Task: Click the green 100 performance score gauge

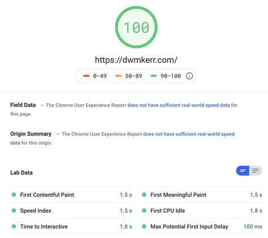Action: (136, 27)
